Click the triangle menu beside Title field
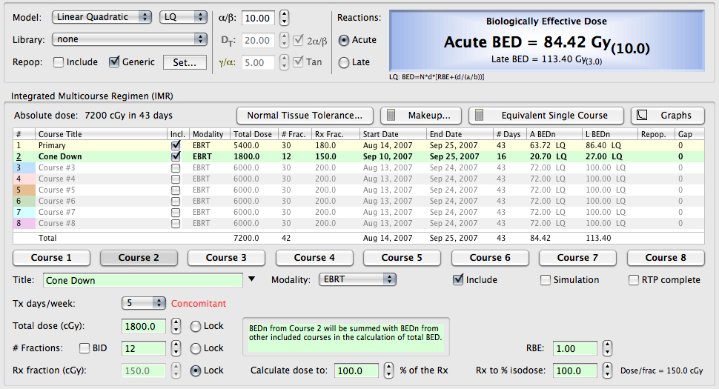 (x=252, y=280)
